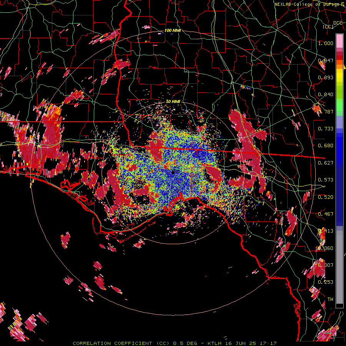Select the 0.787 scale value

click(326, 111)
